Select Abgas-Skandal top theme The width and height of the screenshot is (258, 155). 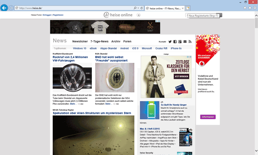click(x=108, y=48)
